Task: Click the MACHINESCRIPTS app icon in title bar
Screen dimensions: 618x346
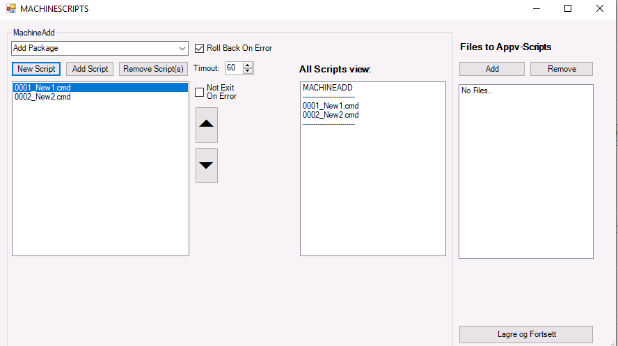Action: 10,9
